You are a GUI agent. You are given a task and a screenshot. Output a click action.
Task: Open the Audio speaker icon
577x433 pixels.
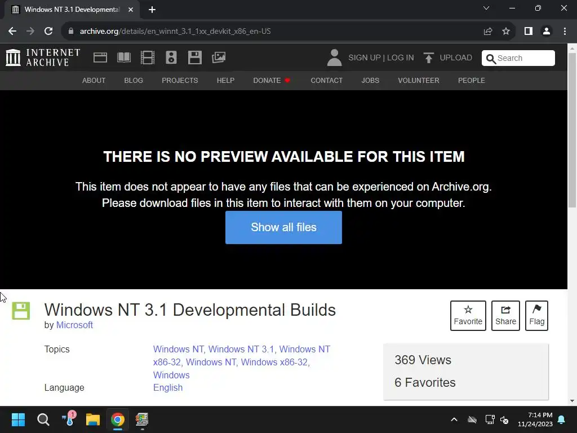pos(171,58)
